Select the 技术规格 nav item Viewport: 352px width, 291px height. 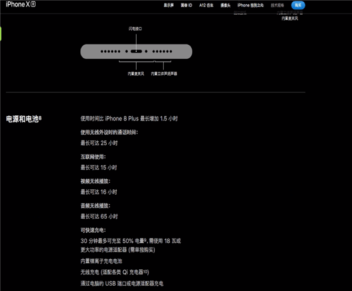point(277,5)
